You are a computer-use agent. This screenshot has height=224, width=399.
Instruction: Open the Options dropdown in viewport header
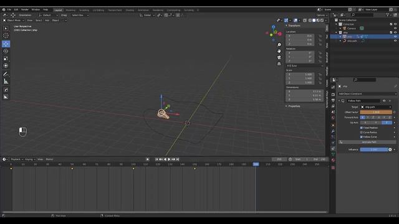[322, 15]
